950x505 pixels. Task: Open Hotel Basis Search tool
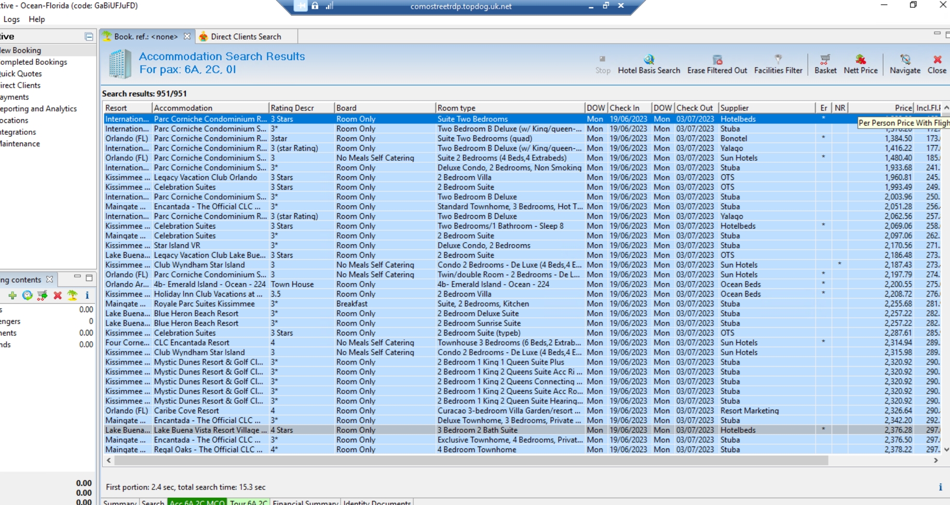[x=649, y=64]
